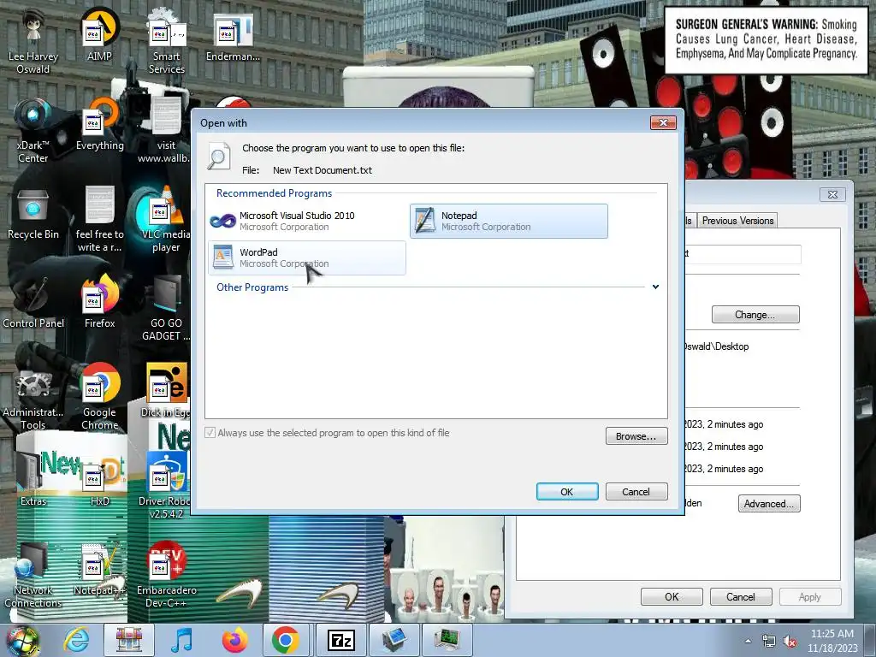Screen dimensions: 876x657
Task: Select Google Chrome desktop shortcut
Action: (99, 398)
